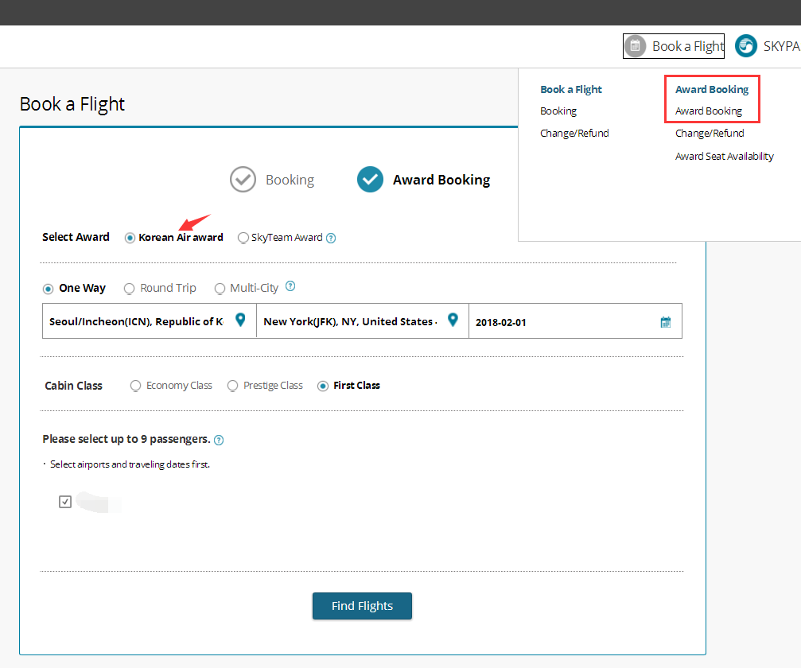Click the 'Select Award' label text
The image size is (801, 668).
(76, 237)
